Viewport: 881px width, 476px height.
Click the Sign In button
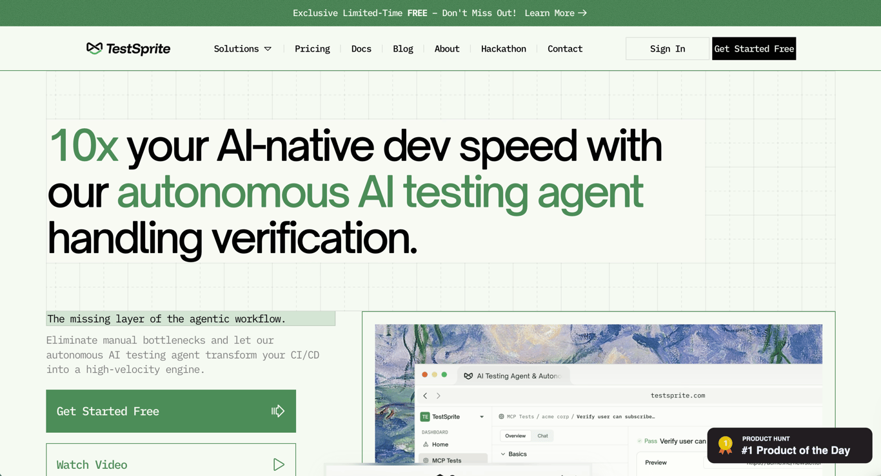point(668,49)
